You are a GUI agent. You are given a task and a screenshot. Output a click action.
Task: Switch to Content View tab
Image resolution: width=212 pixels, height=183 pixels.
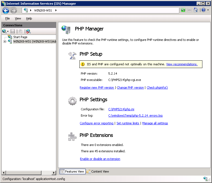(x=98, y=171)
